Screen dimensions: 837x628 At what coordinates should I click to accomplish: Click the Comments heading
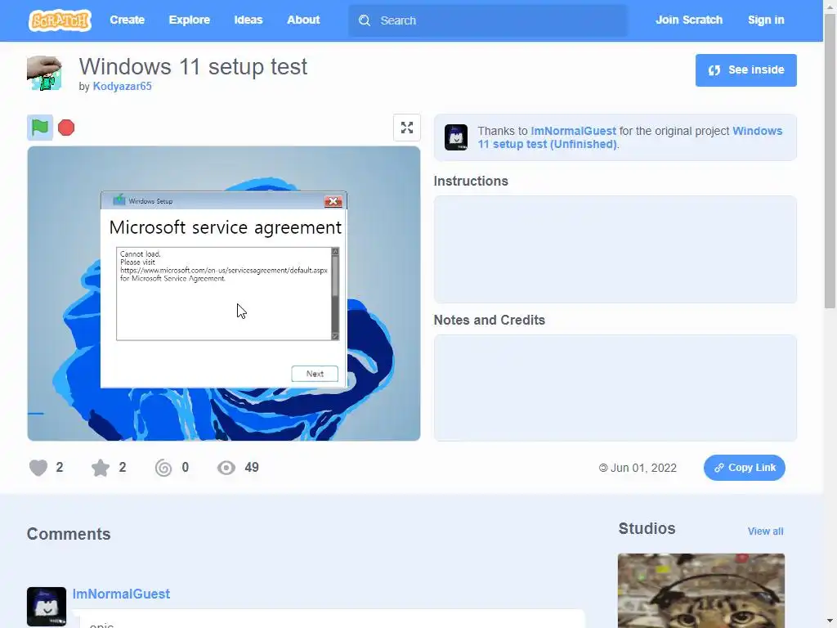pos(69,534)
